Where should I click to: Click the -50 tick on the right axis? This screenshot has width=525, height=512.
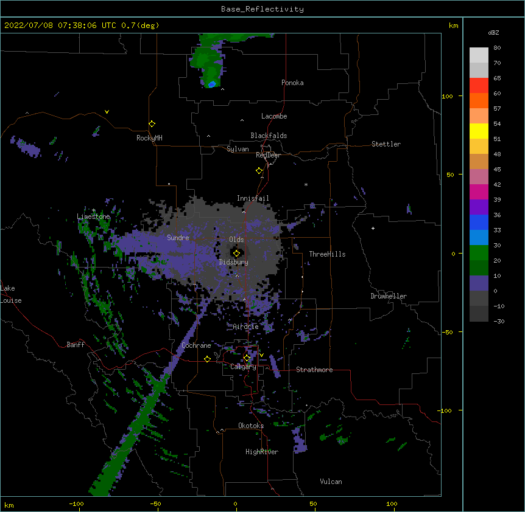point(447,332)
